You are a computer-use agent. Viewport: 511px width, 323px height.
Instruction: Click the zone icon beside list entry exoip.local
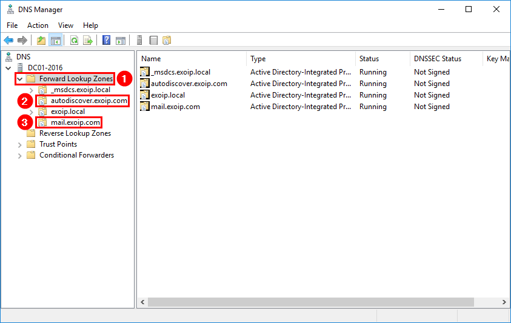point(145,95)
